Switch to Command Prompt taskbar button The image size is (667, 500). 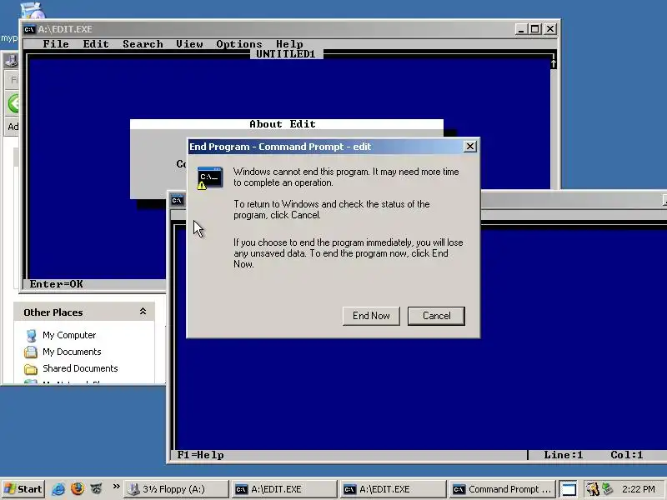point(502,489)
